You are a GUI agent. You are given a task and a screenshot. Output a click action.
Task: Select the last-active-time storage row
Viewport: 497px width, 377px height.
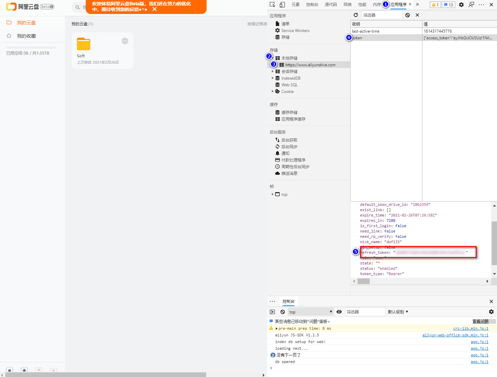(x=424, y=31)
